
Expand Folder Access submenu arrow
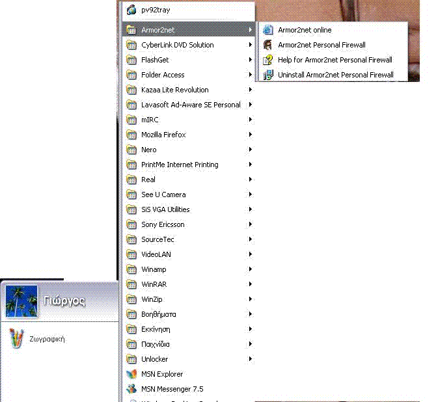(251, 75)
